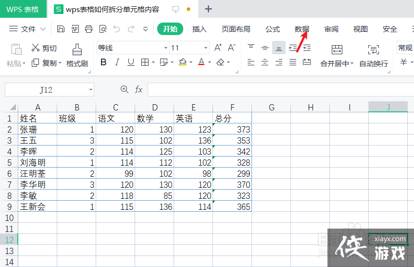Click the fill color paint bucket swatch
This screenshot has width=414, height=267.
click(x=182, y=62)
